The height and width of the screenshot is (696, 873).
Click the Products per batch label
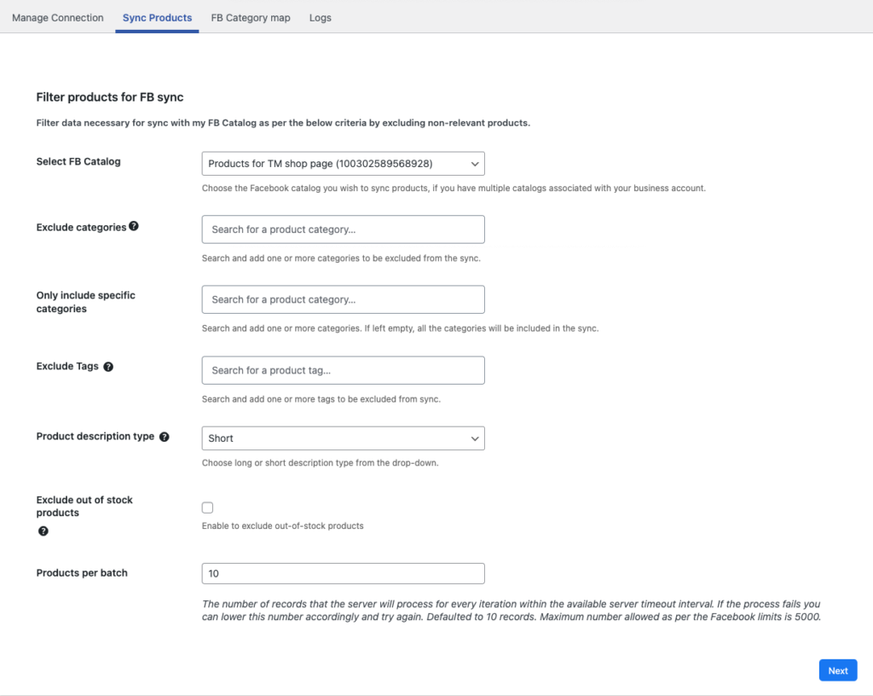(82, 573)
